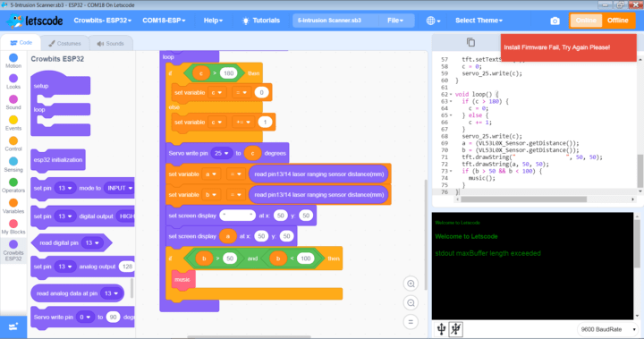Open the += operator dropdown
Image resolution: width=644 pixels, height=339 pixels.
[x=242, y=122]
